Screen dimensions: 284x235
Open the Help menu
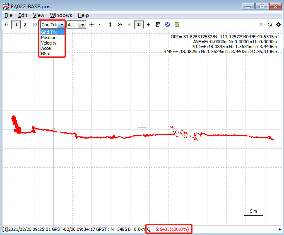(83, 15)
